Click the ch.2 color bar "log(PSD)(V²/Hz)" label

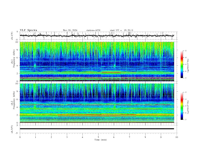coord(188,107)
